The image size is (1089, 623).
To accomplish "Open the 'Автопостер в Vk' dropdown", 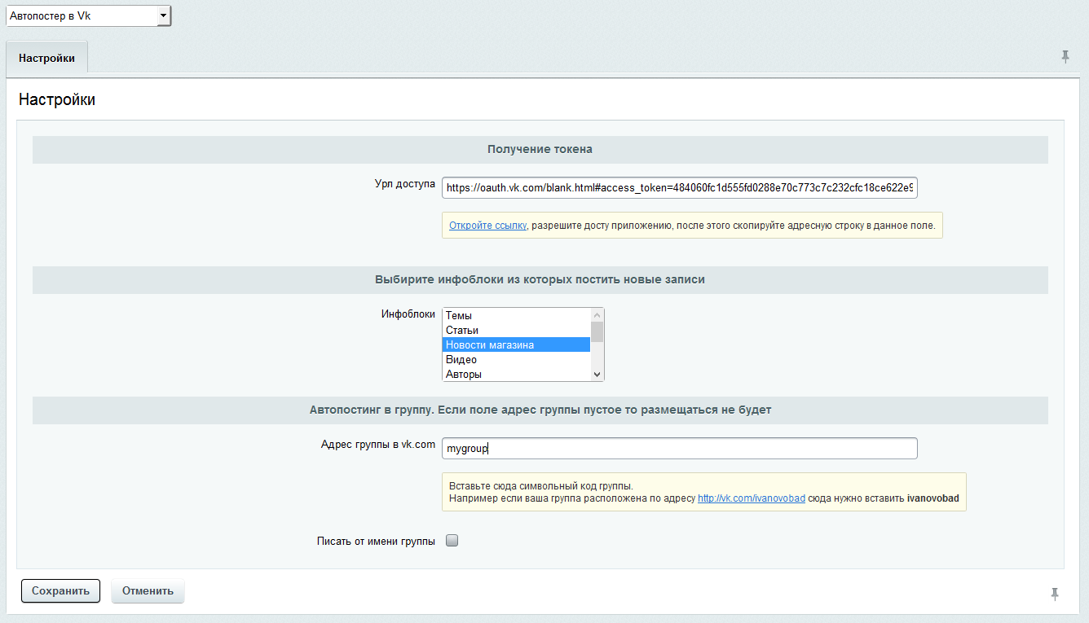I will (x=88, y=15).
